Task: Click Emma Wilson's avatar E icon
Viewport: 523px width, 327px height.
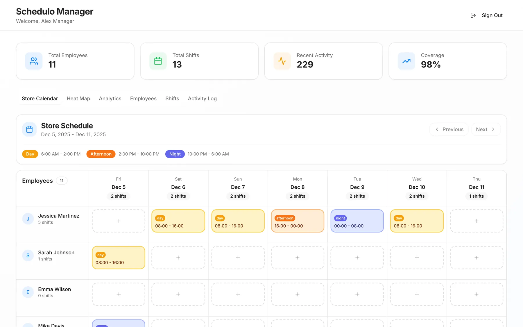Action: point(28,292)
